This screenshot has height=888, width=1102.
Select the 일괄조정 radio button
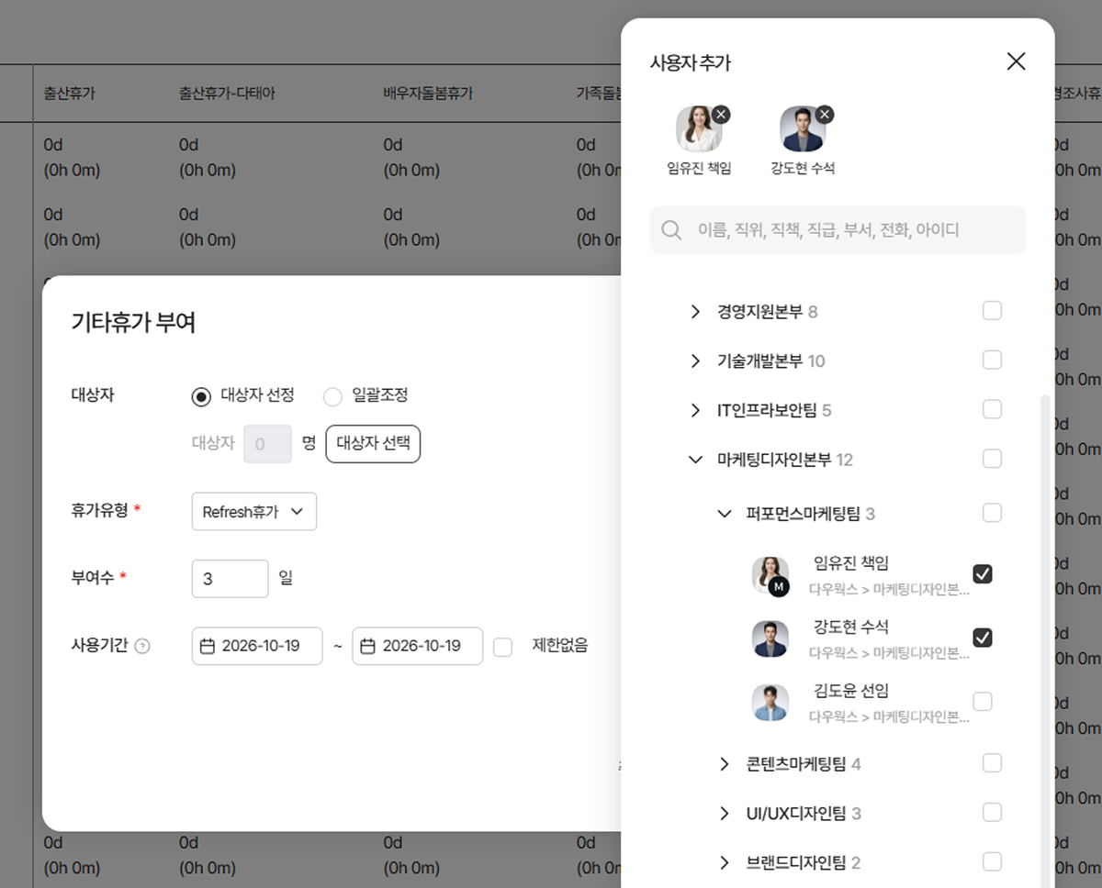click(332, 396)
